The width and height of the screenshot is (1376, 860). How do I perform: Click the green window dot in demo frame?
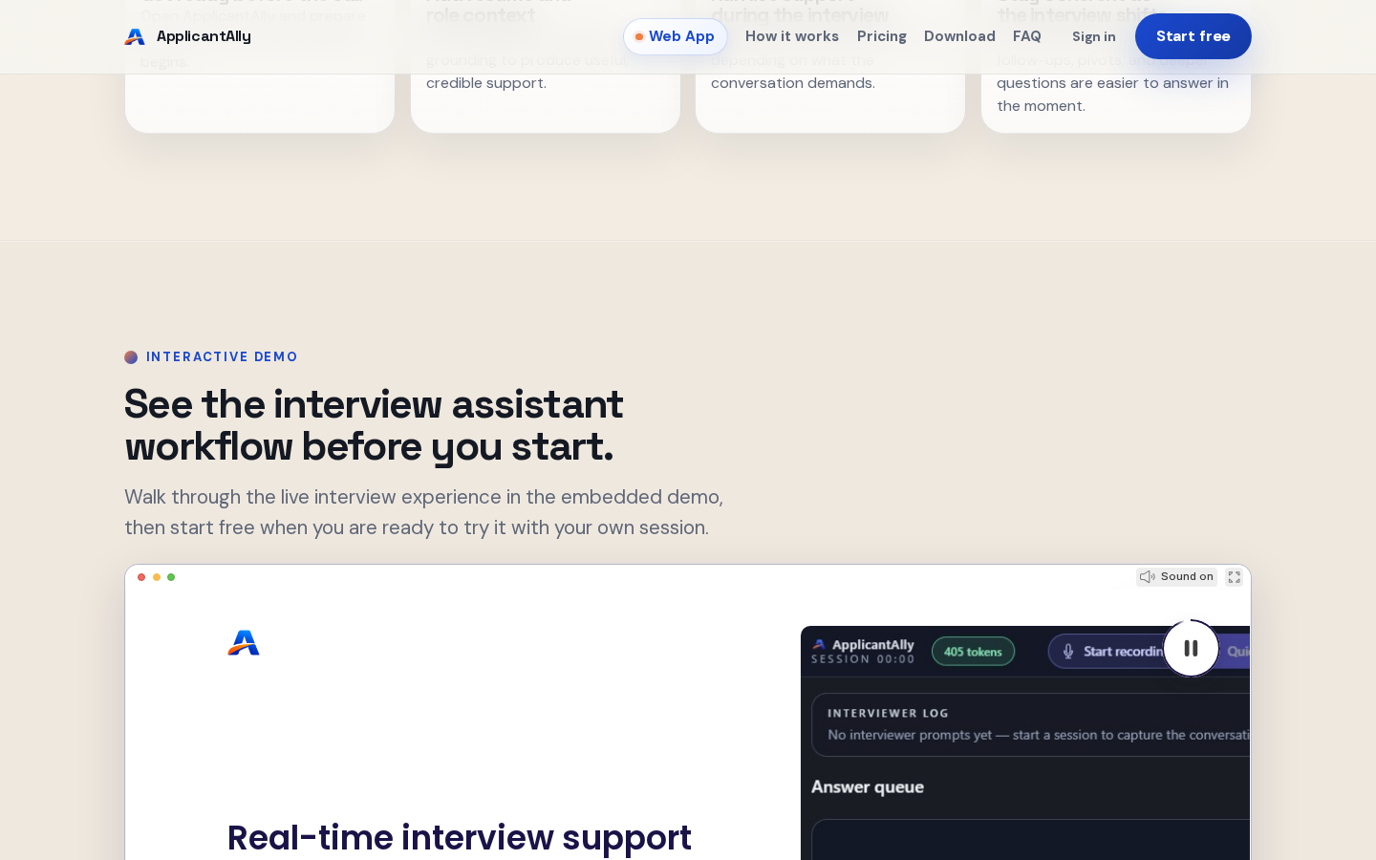[171, 577]
